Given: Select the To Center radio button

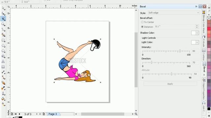Looking at the screenshot, I should (142, 22).
